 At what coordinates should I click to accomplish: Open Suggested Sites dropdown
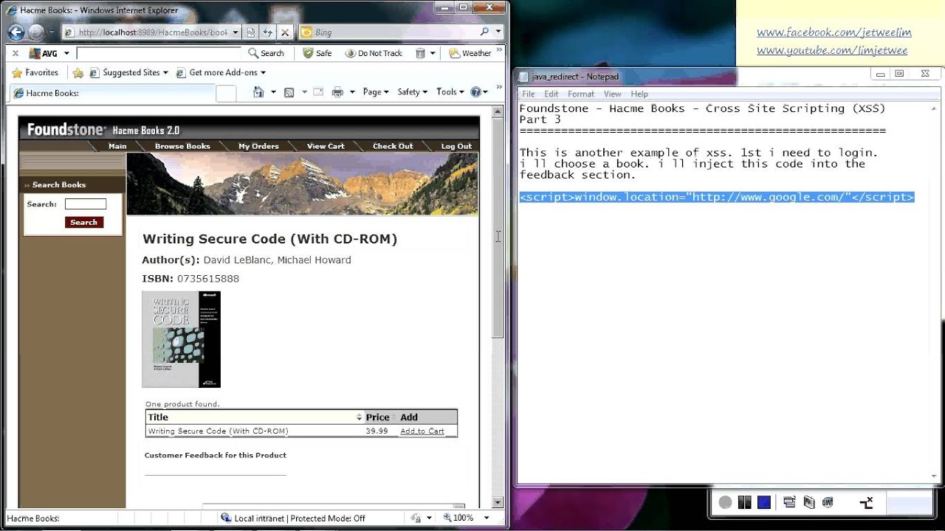click(x=165, y=73)
